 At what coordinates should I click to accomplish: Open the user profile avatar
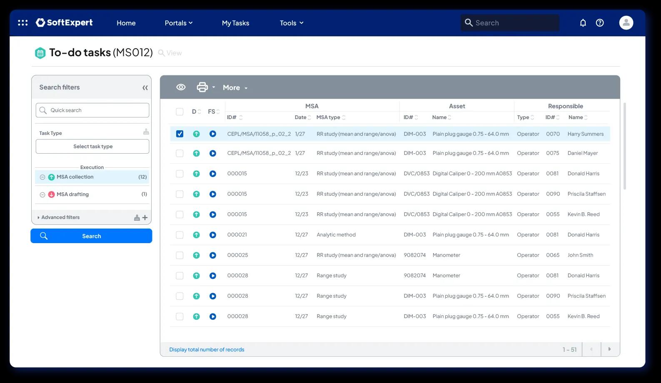click(626, 23)
